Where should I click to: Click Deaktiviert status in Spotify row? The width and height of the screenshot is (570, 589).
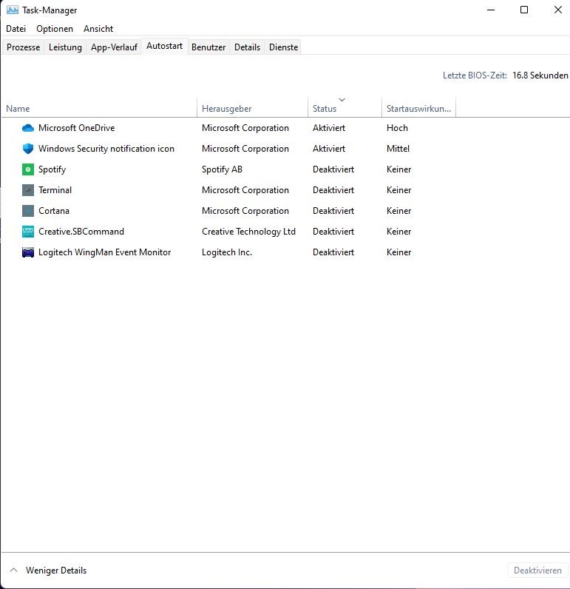(333, 169)
